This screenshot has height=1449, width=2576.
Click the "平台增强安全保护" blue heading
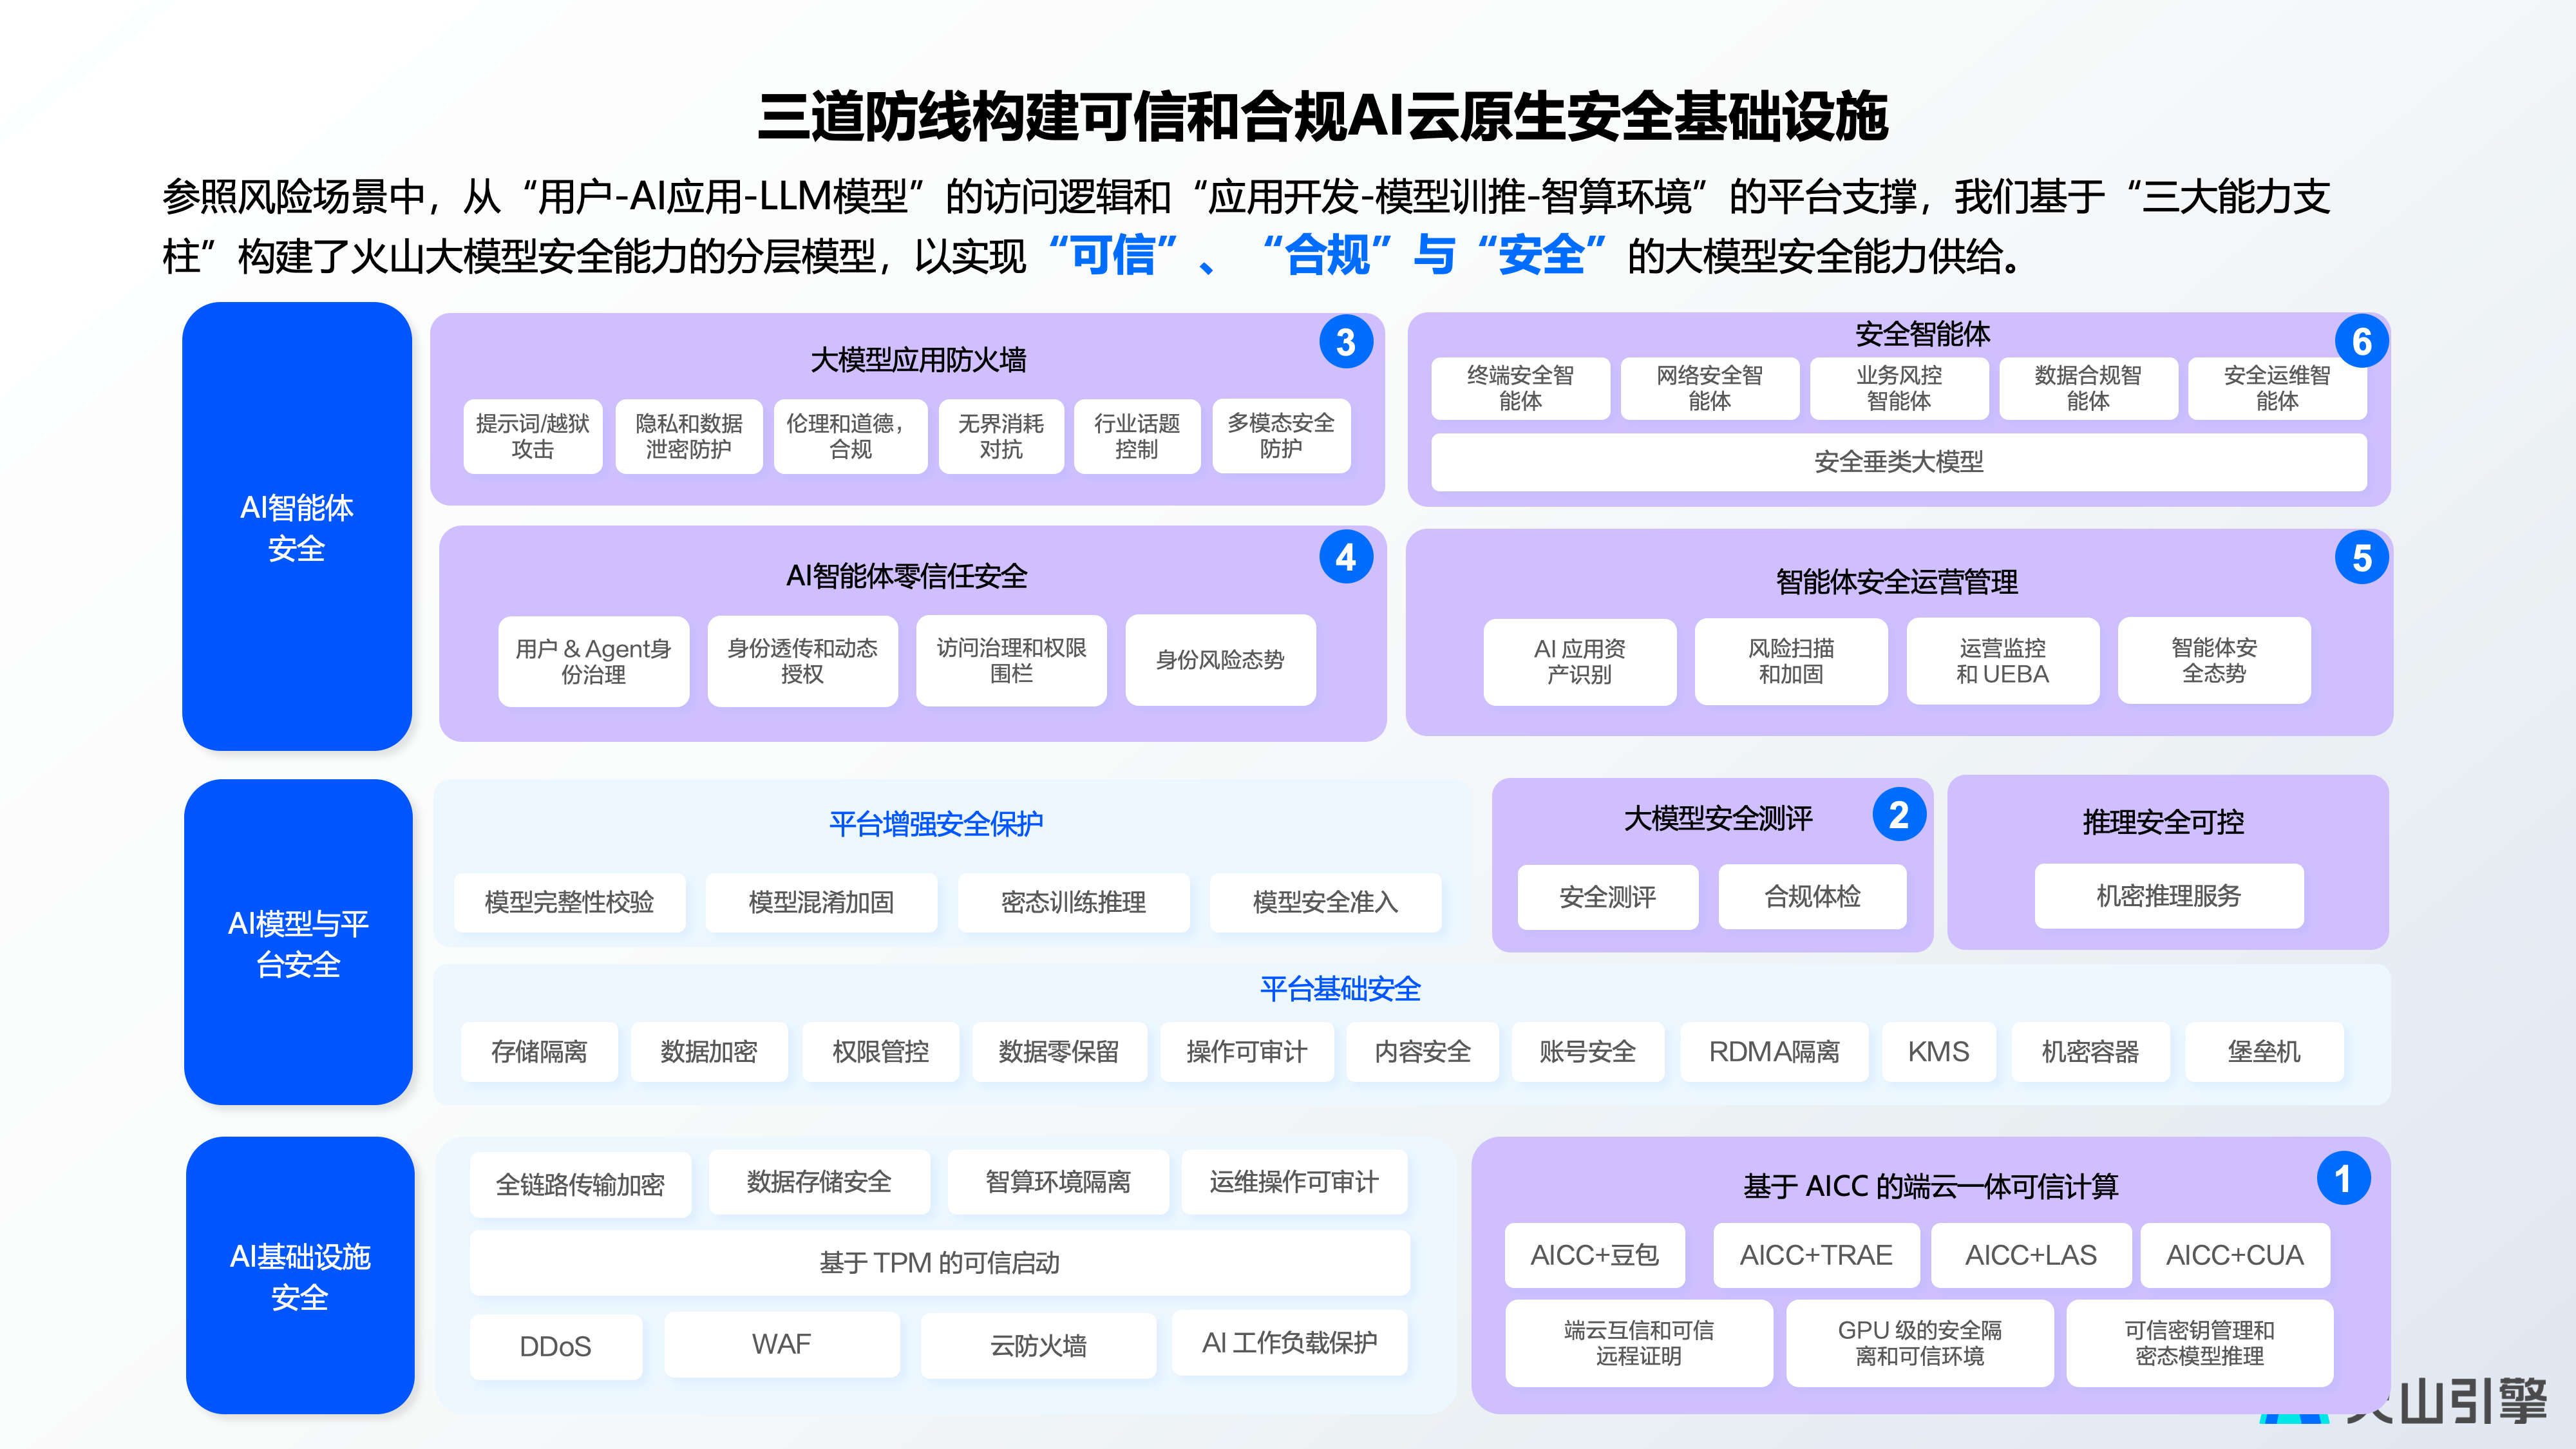(936, 824)
